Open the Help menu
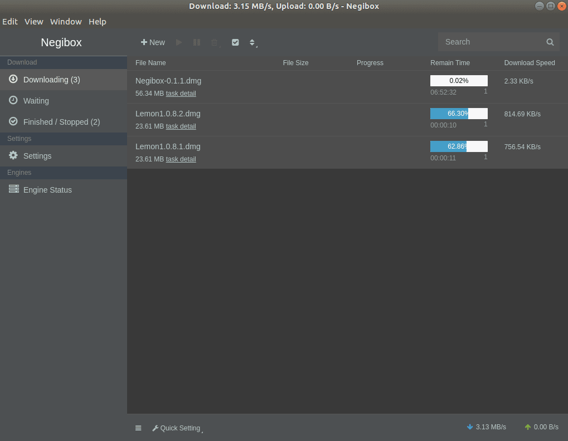 [98, 22]
